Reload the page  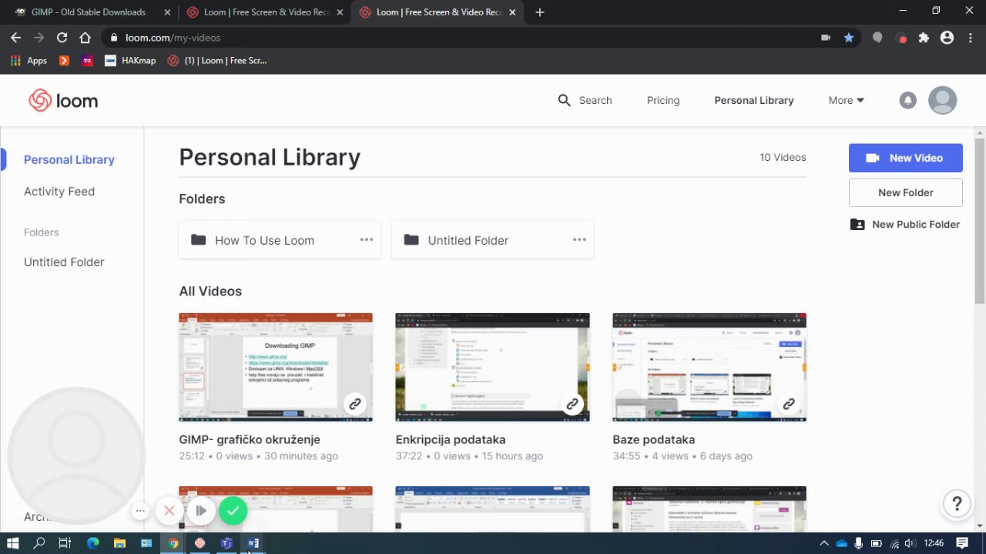[x=62, y=38]
